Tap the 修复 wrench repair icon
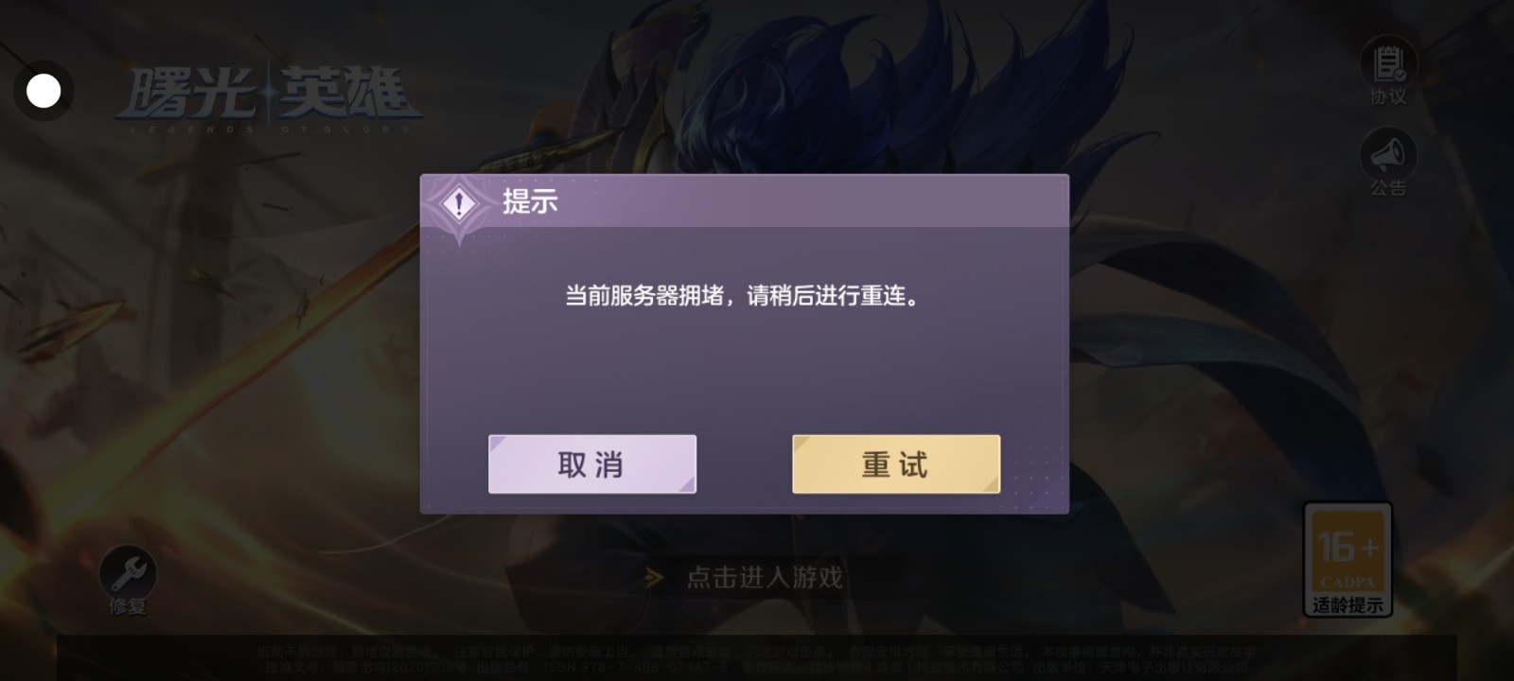The height and width of the screenshot is (681, 1514). click(x=128, y=571)
